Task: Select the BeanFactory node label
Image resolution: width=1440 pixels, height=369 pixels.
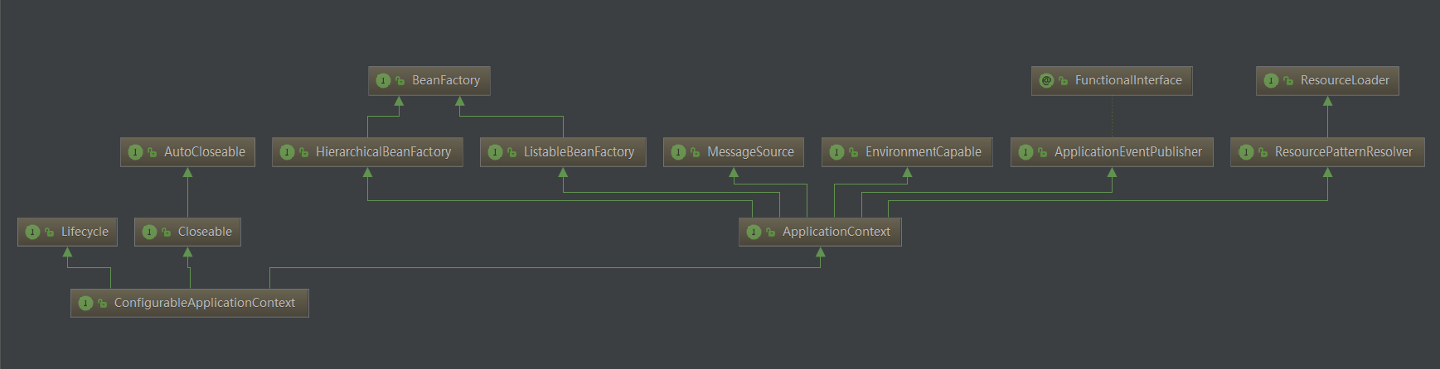Action: 446,80
